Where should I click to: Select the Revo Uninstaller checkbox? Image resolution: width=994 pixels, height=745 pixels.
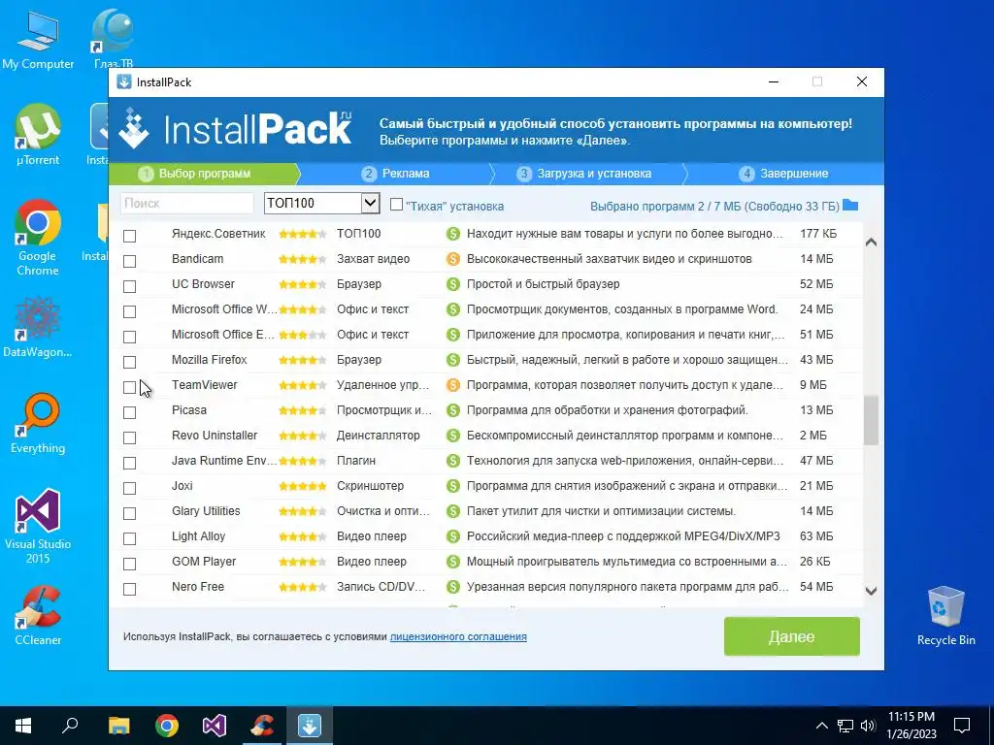pos(129,437)
